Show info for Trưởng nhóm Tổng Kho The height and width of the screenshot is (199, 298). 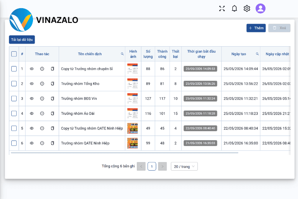click(x=42, y=84)
